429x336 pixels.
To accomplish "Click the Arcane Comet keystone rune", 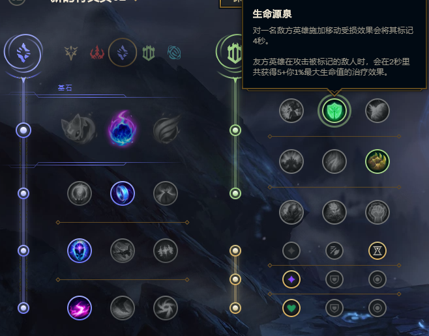I will click(123, 128).
